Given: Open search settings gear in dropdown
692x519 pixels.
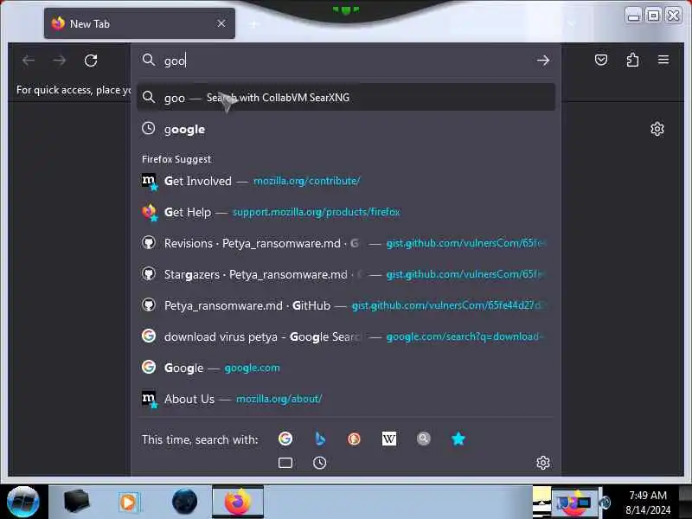Looking at the screenshot, I should tap(543, 463).
